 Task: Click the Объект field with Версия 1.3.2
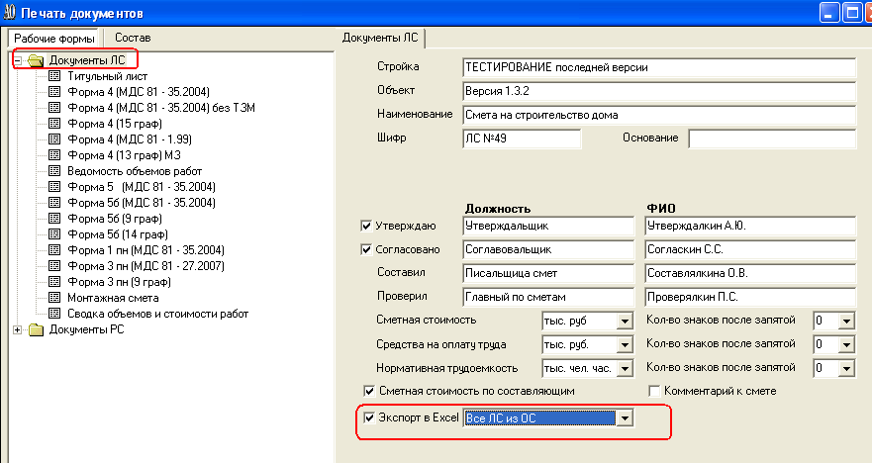click(x=659, y=91)
